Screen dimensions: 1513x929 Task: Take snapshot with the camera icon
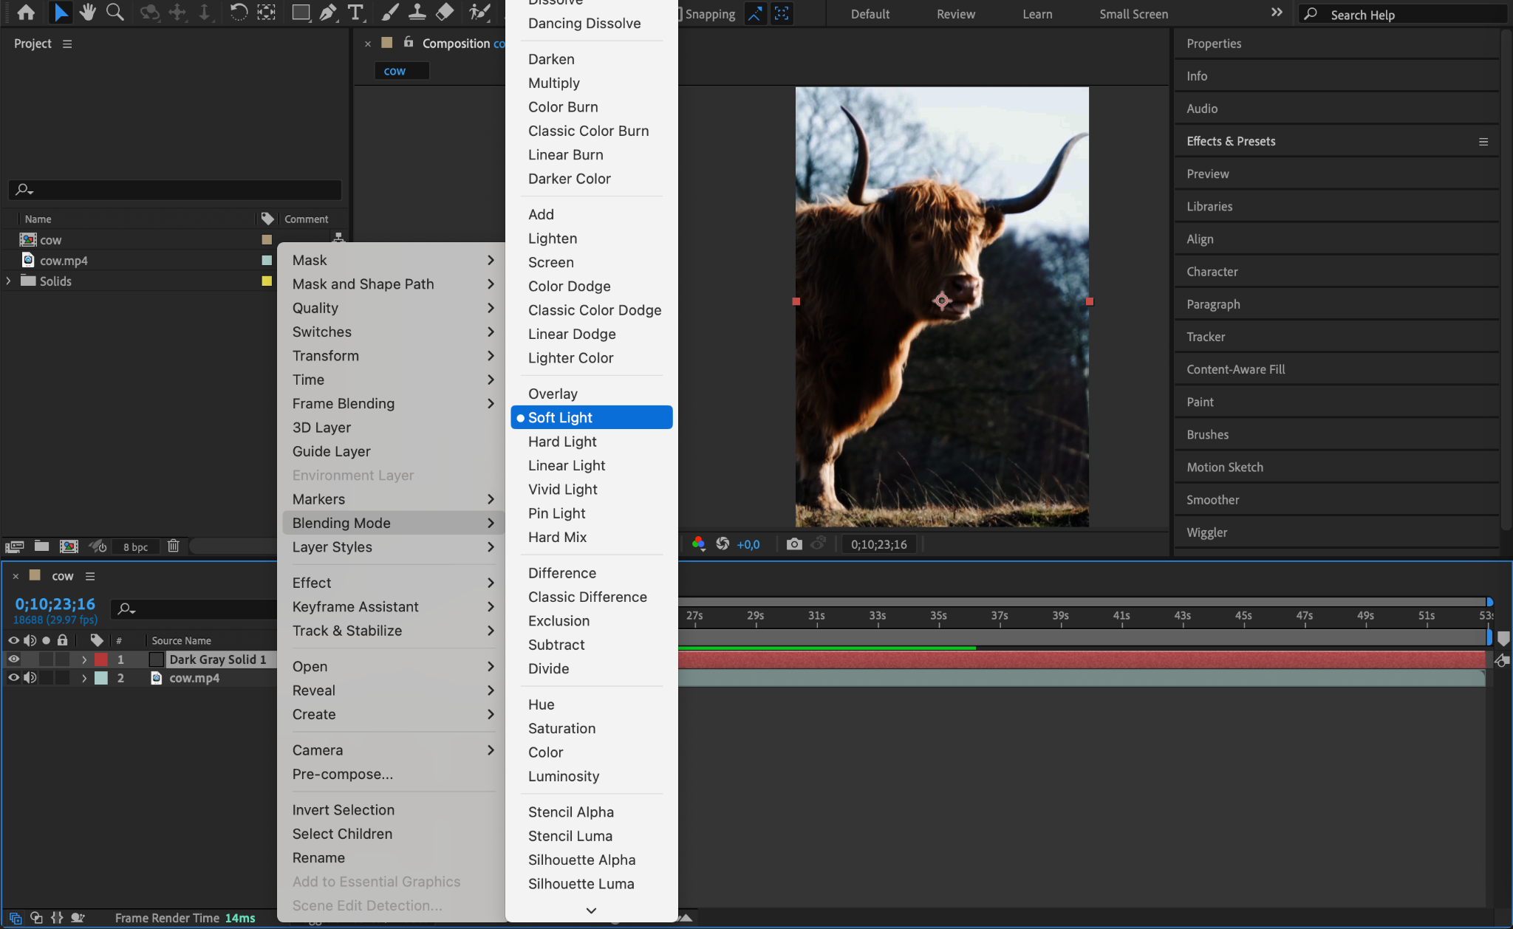click(794, 544)
